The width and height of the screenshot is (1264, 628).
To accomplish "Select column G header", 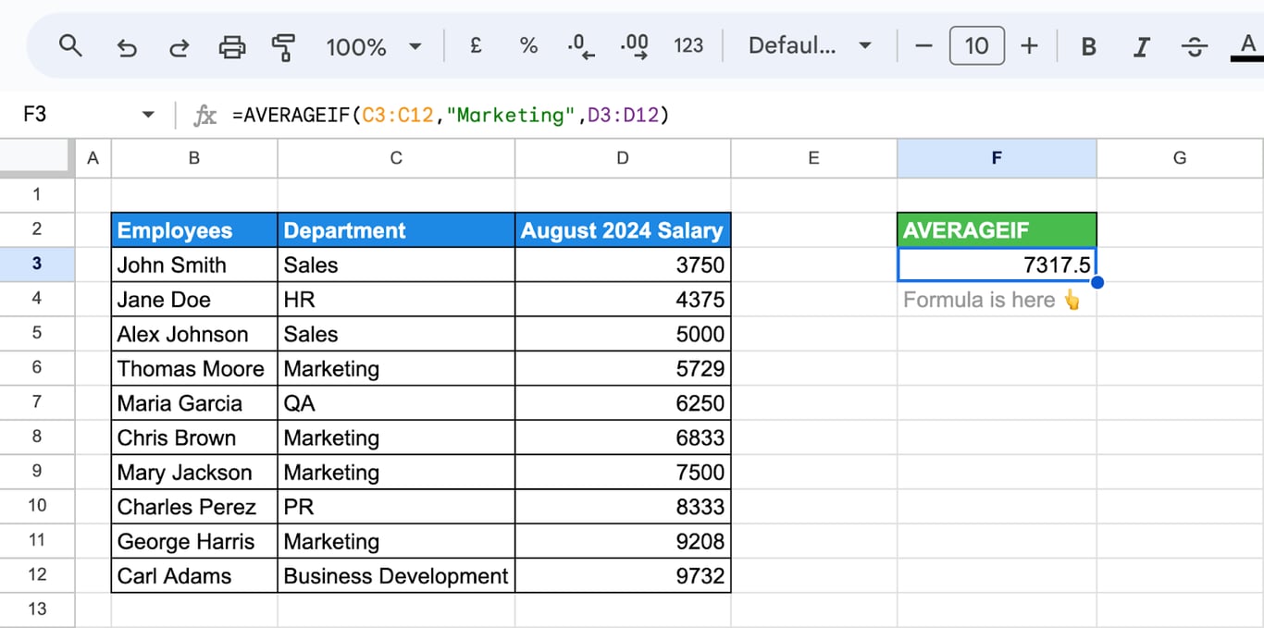I will coord(1180,158).
